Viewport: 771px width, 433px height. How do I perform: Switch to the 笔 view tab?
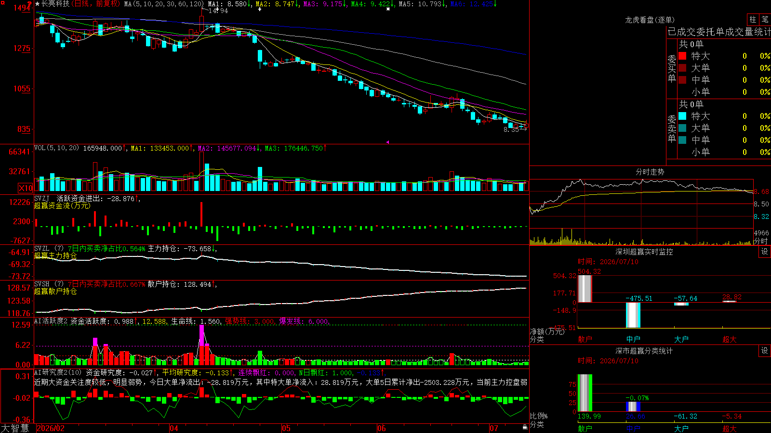coord(765,19)
